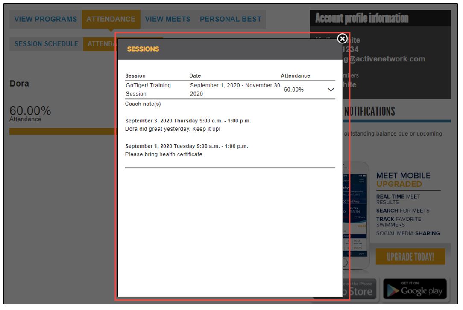Click the Date column header
The height and width of the screenshot is (310, 463).
click(195, 76)
